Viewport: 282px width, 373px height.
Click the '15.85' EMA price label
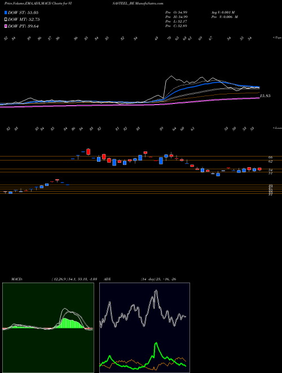point(265,96)
